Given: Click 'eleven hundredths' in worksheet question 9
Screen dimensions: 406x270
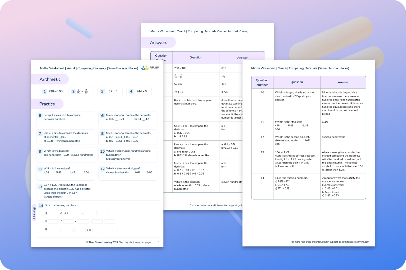Looking at the screenshot, I should click(x=82, y=155).
